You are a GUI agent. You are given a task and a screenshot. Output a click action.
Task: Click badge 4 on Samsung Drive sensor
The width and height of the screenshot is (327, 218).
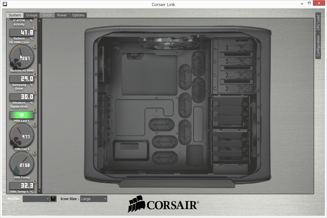(35, 74)
